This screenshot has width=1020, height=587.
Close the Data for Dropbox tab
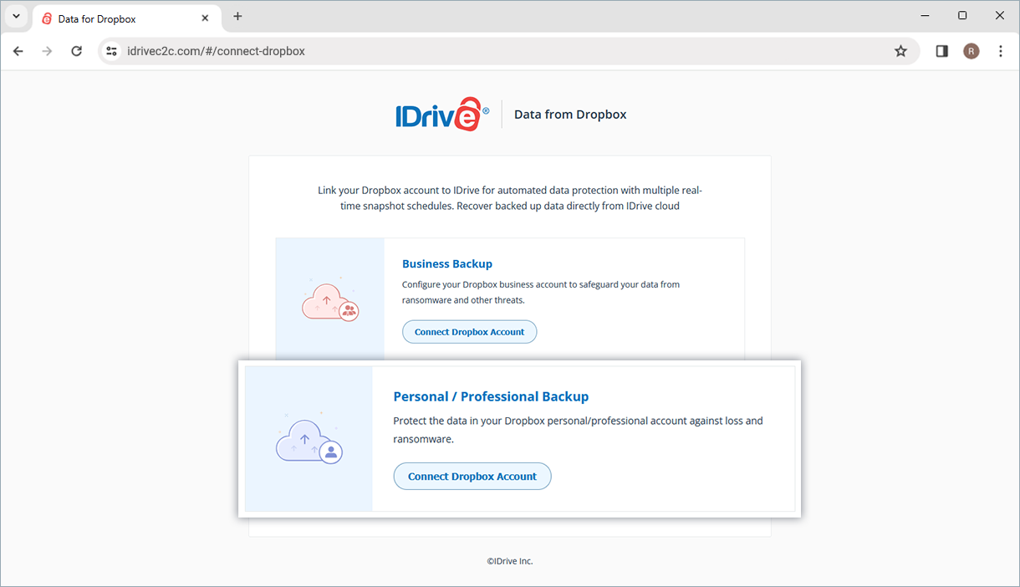click(x=205, y=18)
